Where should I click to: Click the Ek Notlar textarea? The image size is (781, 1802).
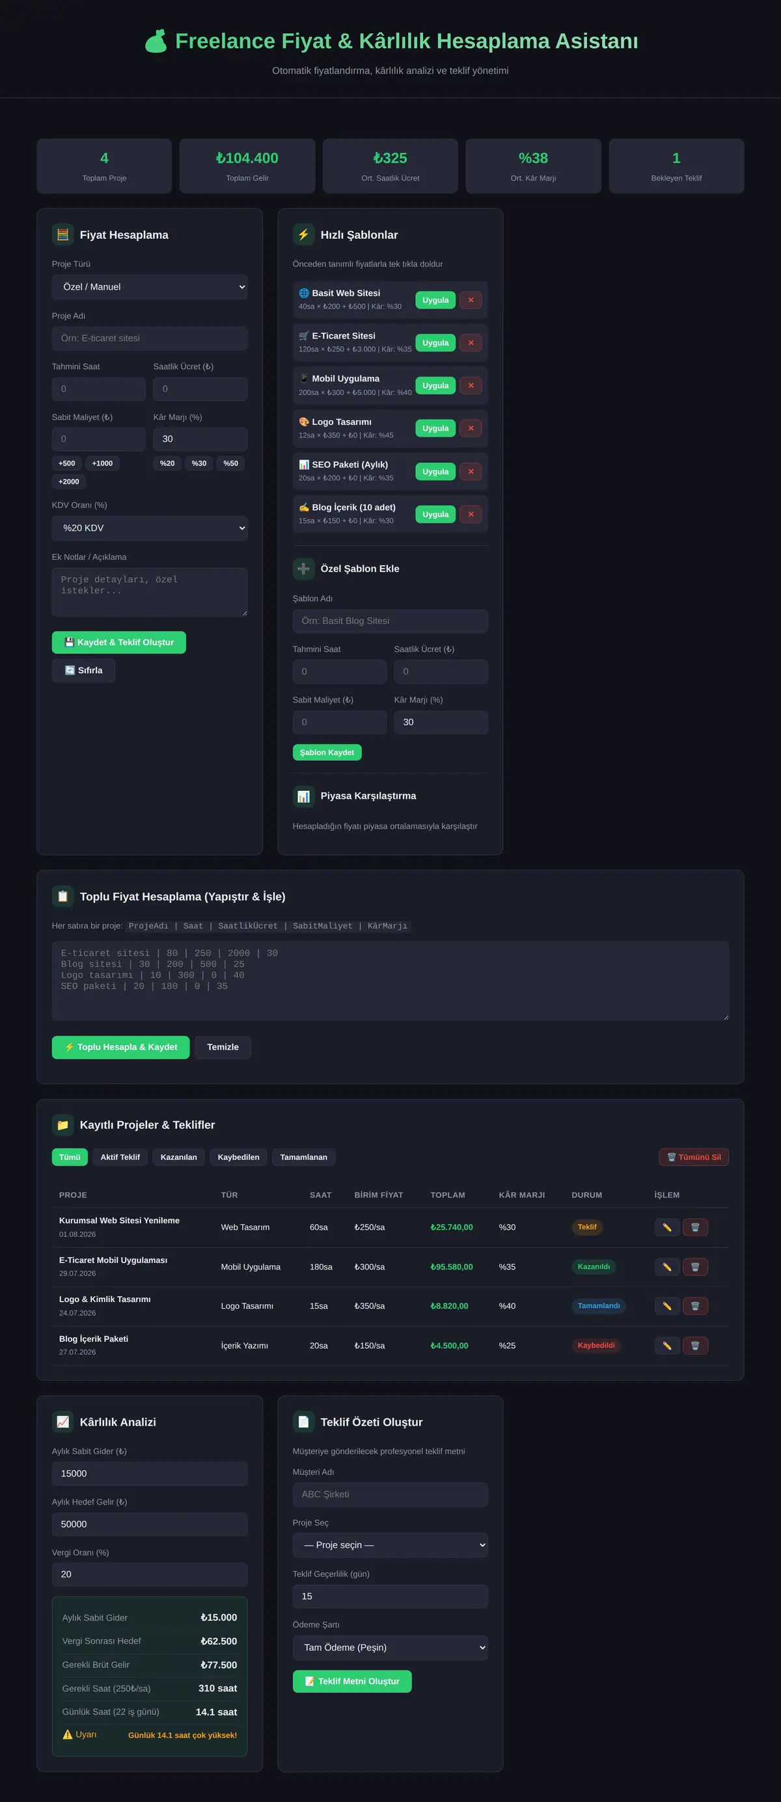[x=150, y=592]
